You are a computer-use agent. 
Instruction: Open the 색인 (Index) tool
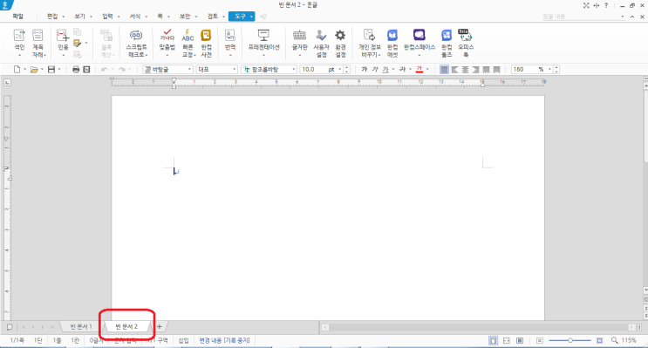point(19,43)
